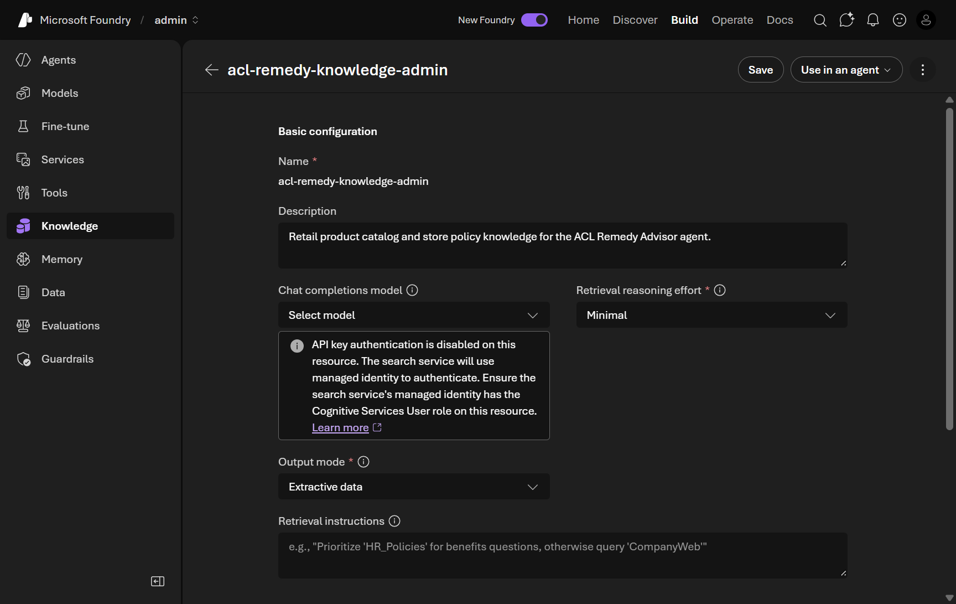Image resolution: width=956 pixels, height=604 pixels.
Task: Show info for Output mode
Action: tap(363, 462)
